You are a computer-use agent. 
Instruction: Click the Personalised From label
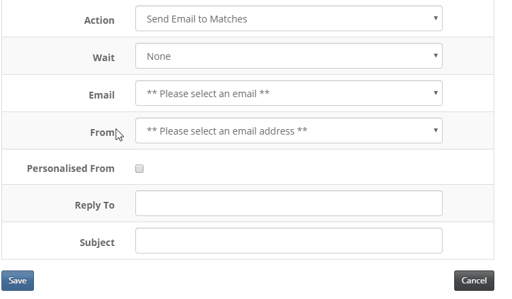[x=71, y=169]
